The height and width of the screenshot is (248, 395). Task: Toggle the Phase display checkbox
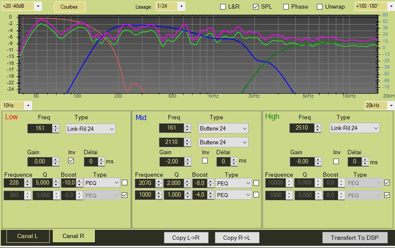(x=286, y=6)
